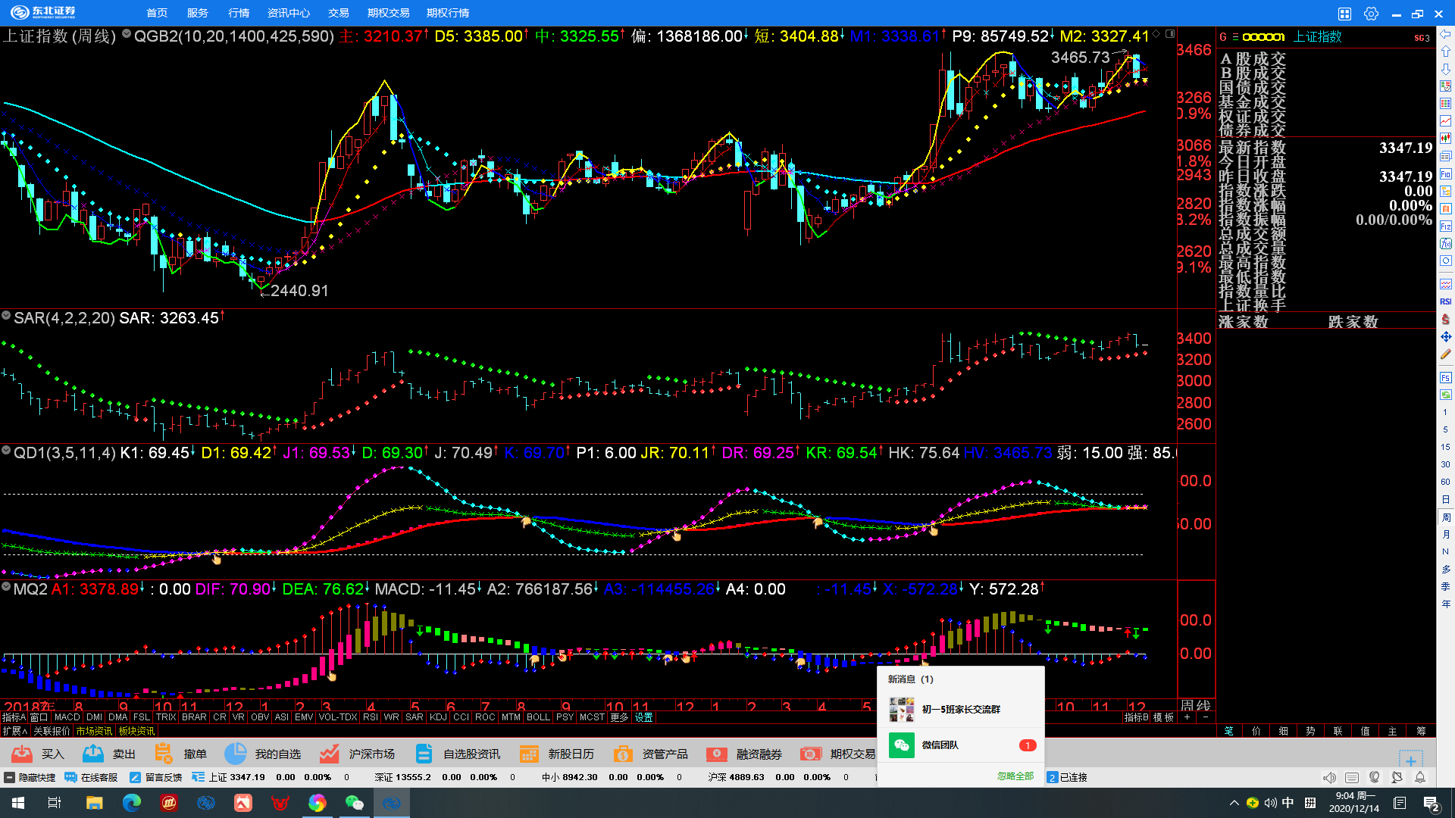Click the sound speaker icon in status bar
1455x818 pixels.
[x=1329, y=778]
